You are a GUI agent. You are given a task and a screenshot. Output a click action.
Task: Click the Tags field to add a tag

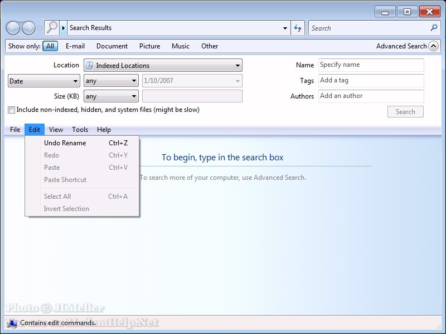coord(371,81)
